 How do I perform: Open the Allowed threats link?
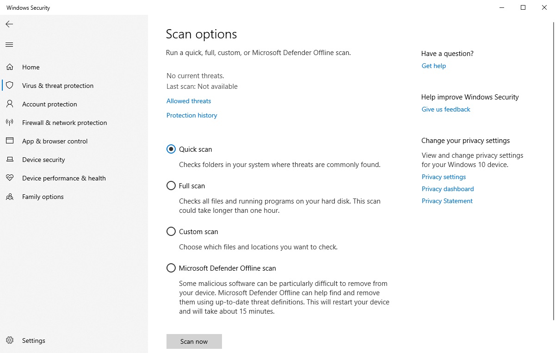point(189,101)
